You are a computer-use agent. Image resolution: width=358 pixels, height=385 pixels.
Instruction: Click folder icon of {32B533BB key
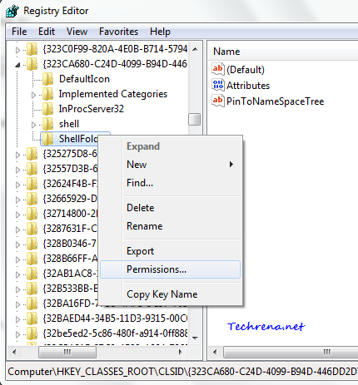tap(32, 289)
